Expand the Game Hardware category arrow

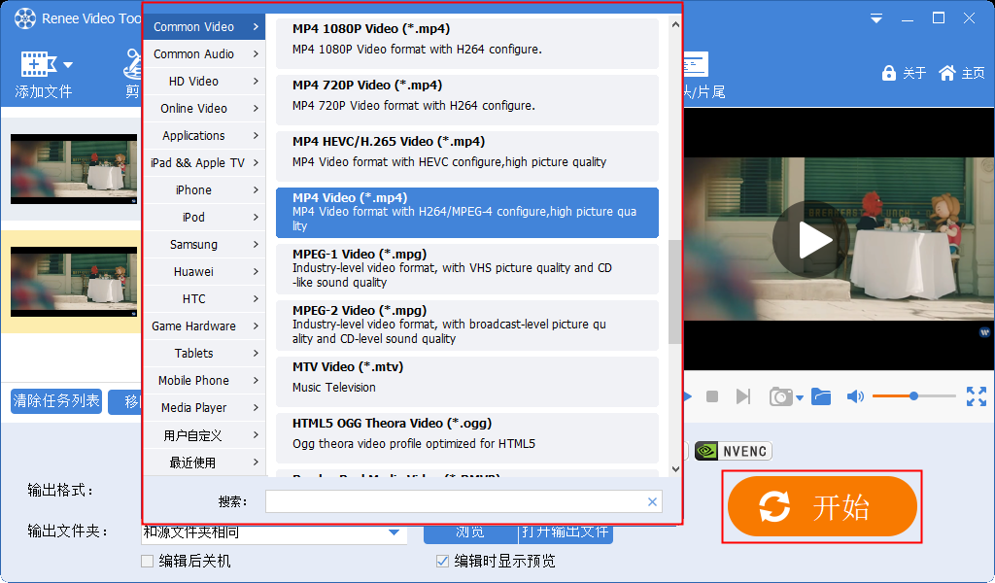[x=256, y=326]
